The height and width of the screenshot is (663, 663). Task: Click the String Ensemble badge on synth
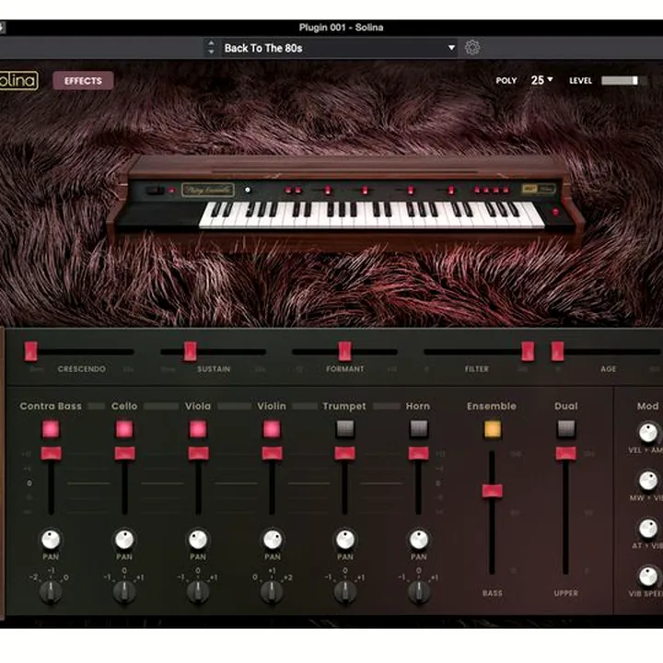coord(208,190)
